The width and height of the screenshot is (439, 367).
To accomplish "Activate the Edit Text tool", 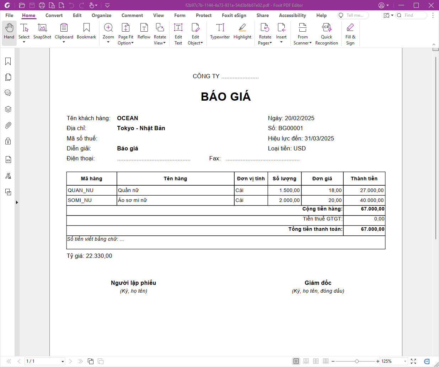I will [x=178, y=33].
